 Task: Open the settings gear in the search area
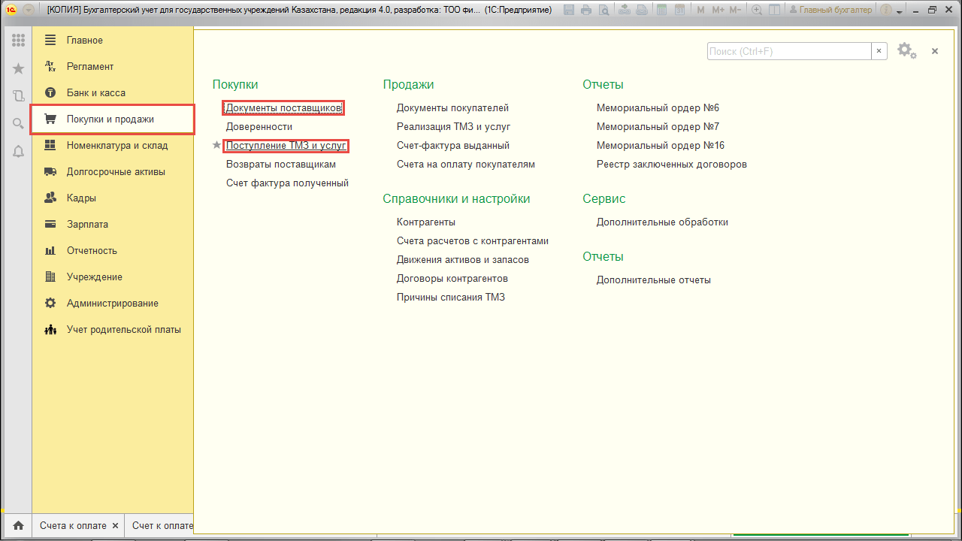tap(907, 50)
